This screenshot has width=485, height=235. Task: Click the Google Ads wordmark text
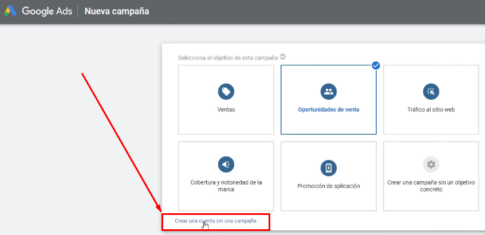pyautogui.click(x=46, y=11)
